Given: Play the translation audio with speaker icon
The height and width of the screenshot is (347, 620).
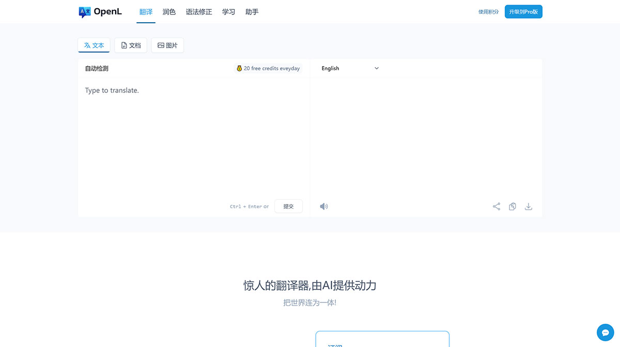Looking at the screenshot, I should pyautogui.click(x=324, y=206).
